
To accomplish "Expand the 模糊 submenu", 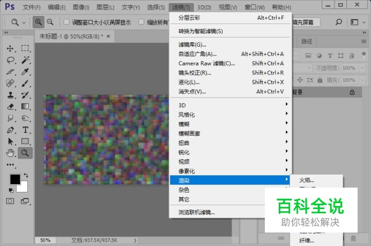I will pos(231,124).
